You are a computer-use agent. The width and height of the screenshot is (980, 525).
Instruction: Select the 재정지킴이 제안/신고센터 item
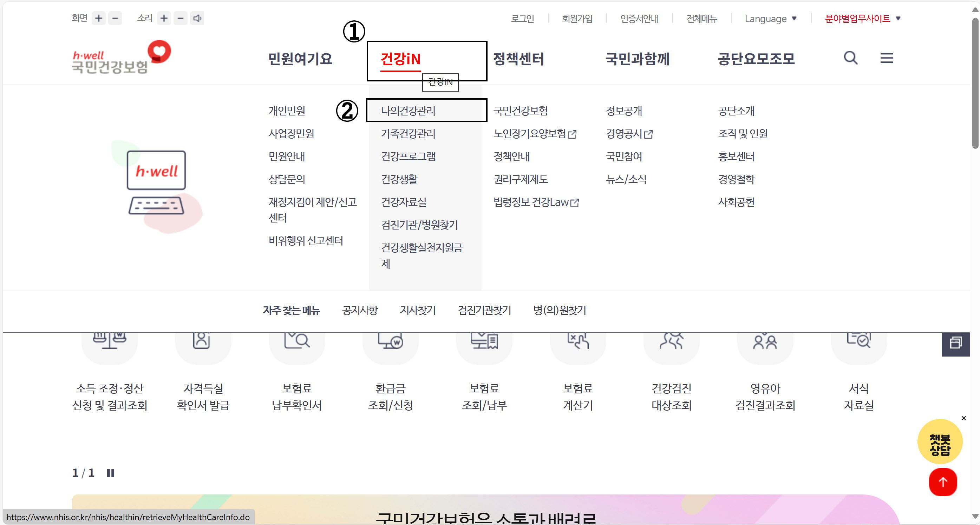tap(313, 210)
